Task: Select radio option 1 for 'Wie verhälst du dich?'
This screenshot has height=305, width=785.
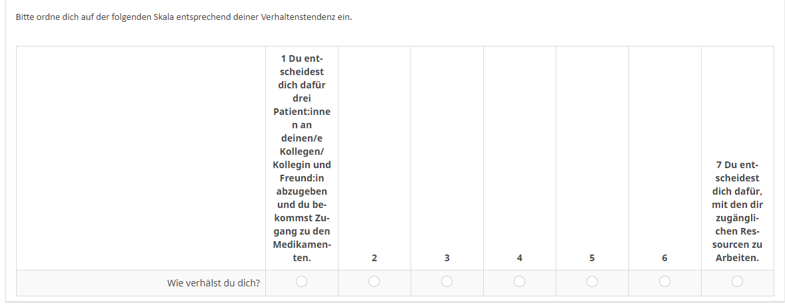Action: coord(302,282)
